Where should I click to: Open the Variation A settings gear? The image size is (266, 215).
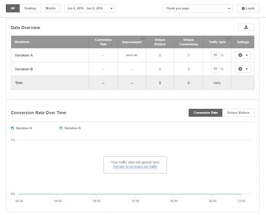[x=243, y=55]
